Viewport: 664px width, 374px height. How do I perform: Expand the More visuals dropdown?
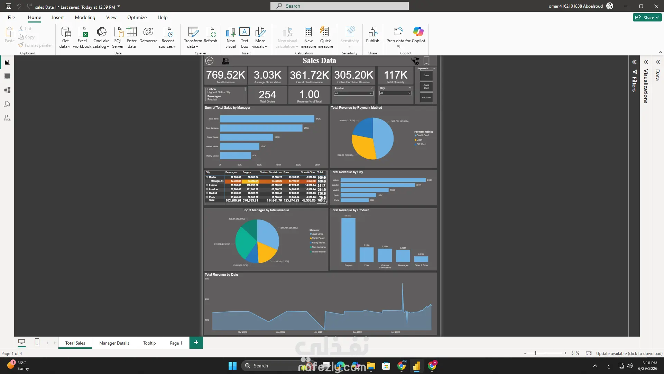pyautogui.click(x=260, y=37)
